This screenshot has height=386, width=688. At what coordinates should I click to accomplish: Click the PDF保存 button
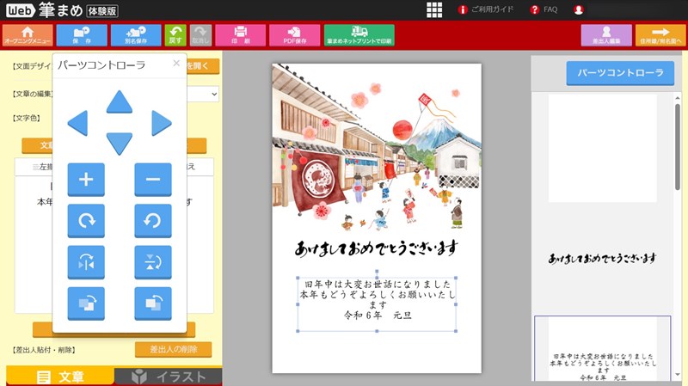(x=294, y=35)
